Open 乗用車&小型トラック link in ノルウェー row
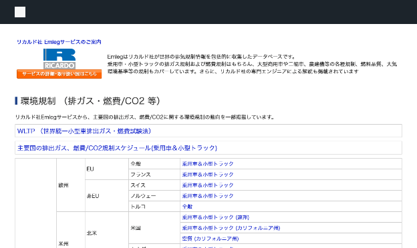 click(208, 196)
